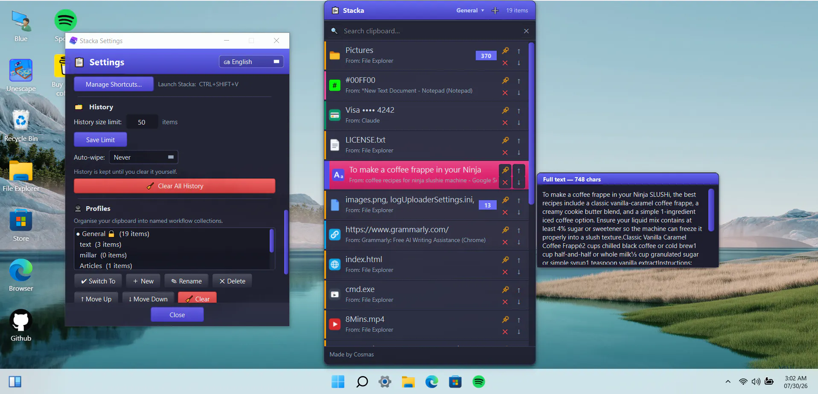The image size is (818, 394).
Task: Select the cmd.exe clipboard entry
Action: [x=427, y=295]
